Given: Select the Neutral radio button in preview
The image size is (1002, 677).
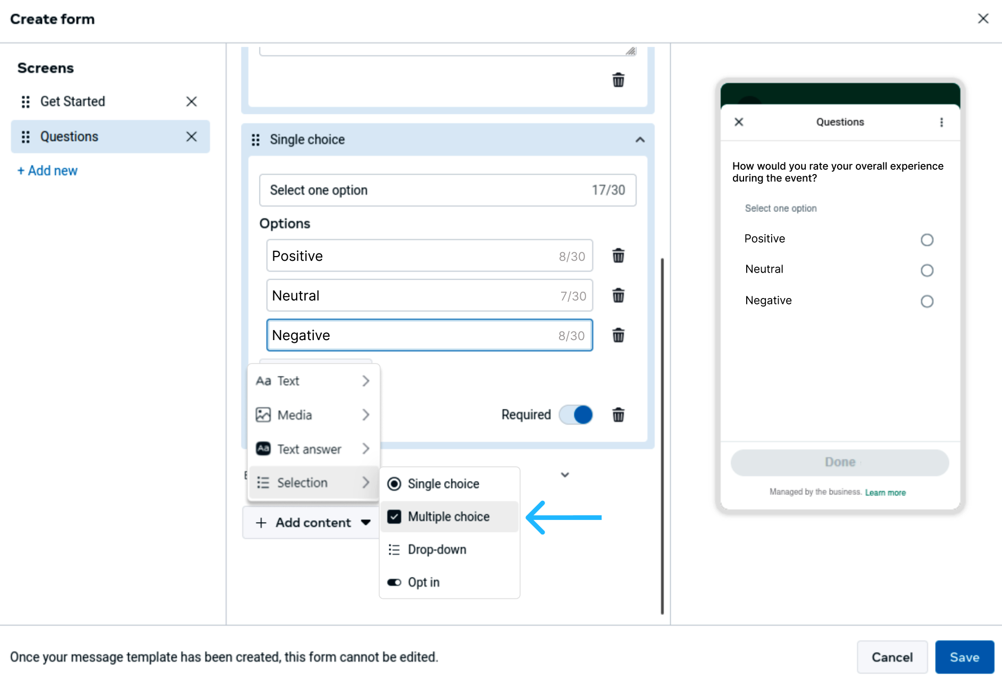Looking at the screenshot, I should (x=927, y=270).
